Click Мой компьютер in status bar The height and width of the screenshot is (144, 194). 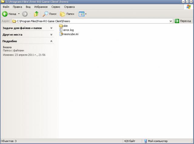tap(158, 141)
